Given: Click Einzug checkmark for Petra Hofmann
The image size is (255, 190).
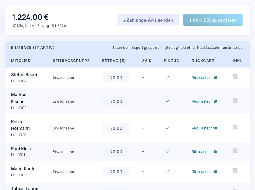Looking at the screenshot, I should tap(167, 128).
